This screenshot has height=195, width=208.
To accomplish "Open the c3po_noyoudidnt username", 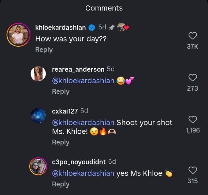I will [x=79, y=161].
